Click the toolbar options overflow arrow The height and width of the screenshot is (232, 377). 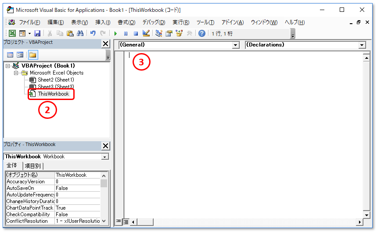pyautogui.click(x=293, y=34)
